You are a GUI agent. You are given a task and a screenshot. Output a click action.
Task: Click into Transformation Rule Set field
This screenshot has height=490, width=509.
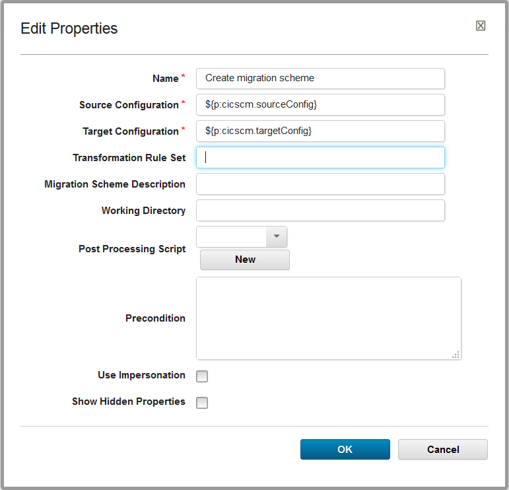pos(320,157)
